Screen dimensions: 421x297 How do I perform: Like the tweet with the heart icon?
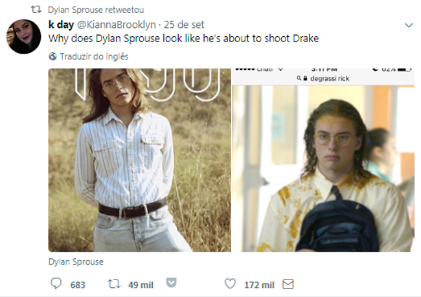[x=229, y=284]
